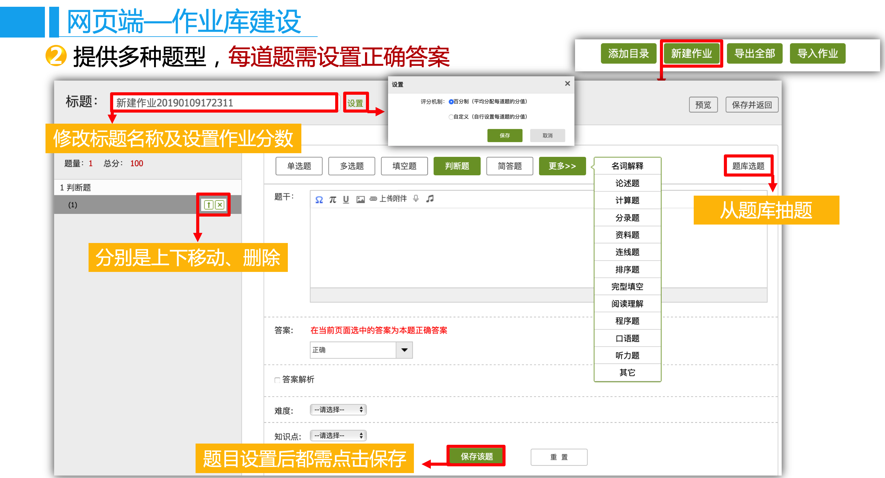
Task: Click the music note audio icon
Action: coord(430,199)
